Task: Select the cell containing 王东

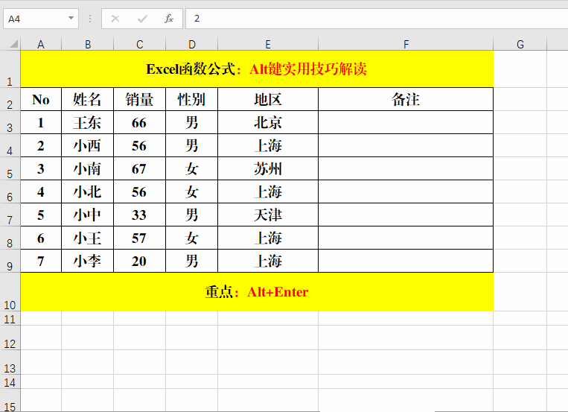Action: pos(88,123)
